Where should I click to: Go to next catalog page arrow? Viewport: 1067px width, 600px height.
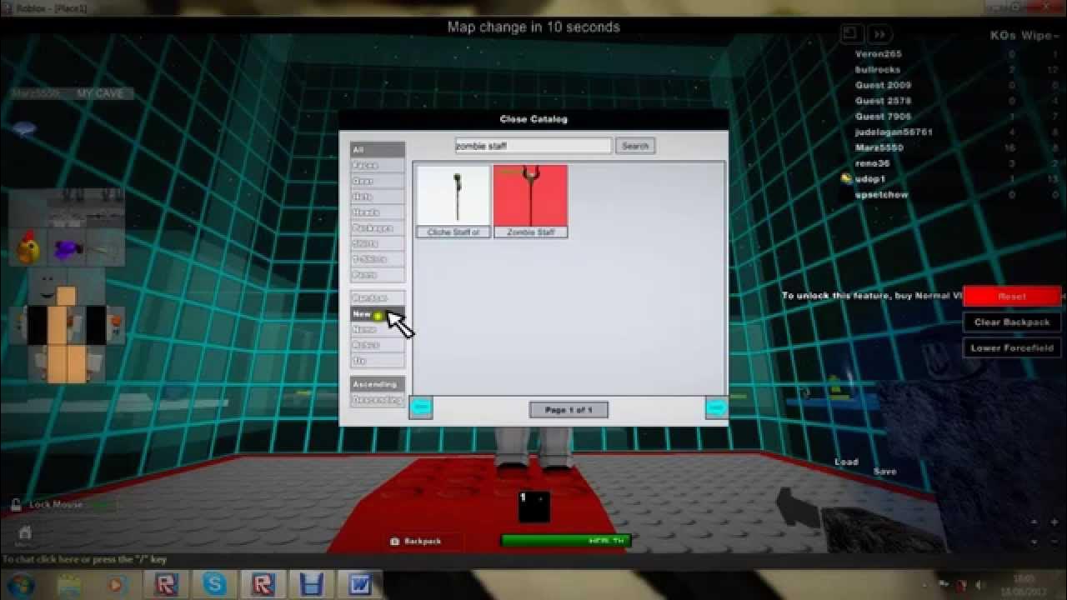coord(716,407)
